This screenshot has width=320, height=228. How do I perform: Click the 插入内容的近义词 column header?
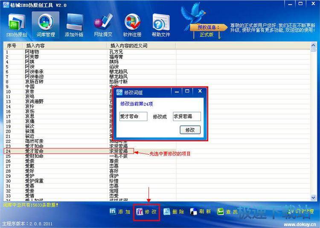(141, 46)
